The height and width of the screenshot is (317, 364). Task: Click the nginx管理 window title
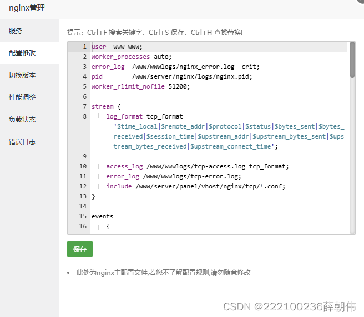click(27, 8)
